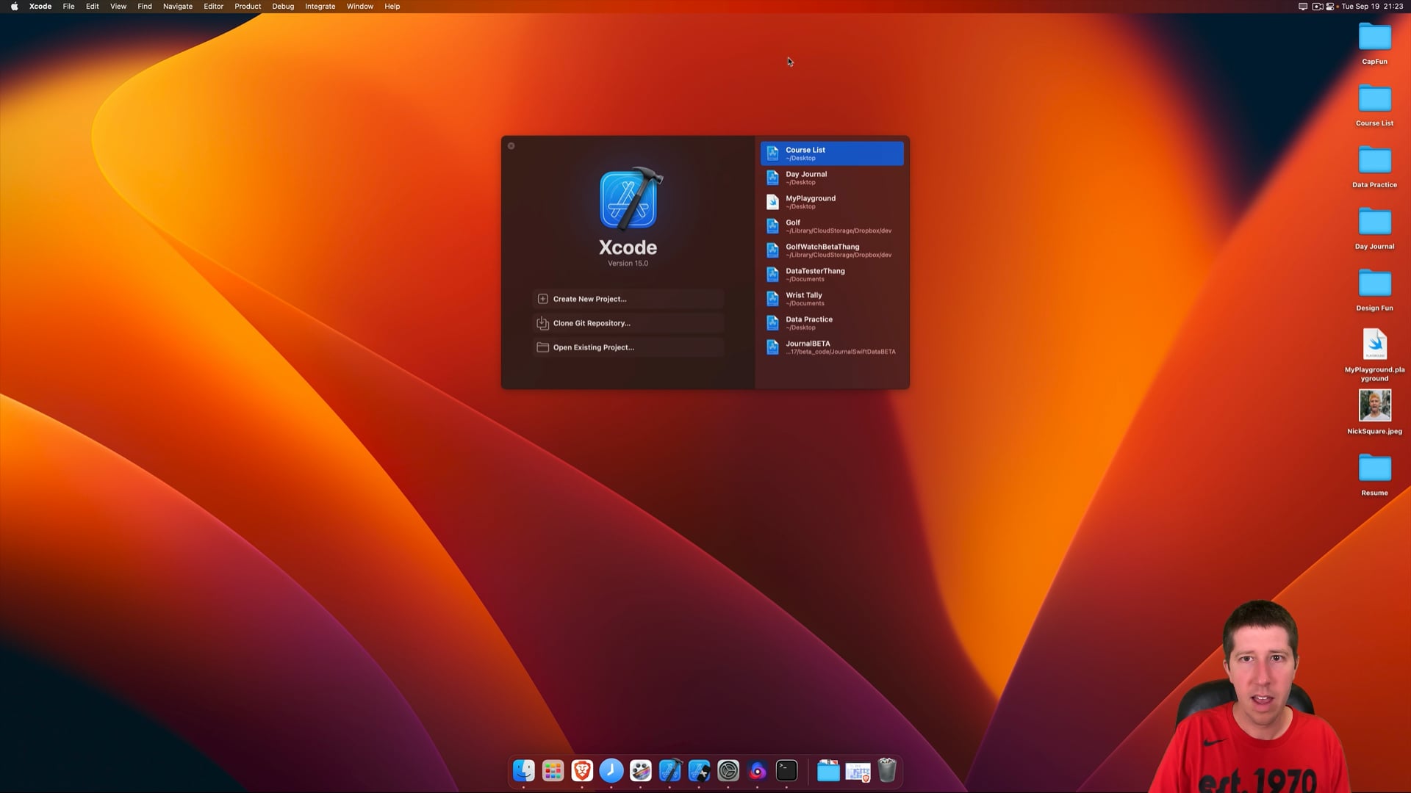The width and height of the screenshot is (1411, 793).
Task: Click the Xcode hammer icon in Dock
Action: 670,771
